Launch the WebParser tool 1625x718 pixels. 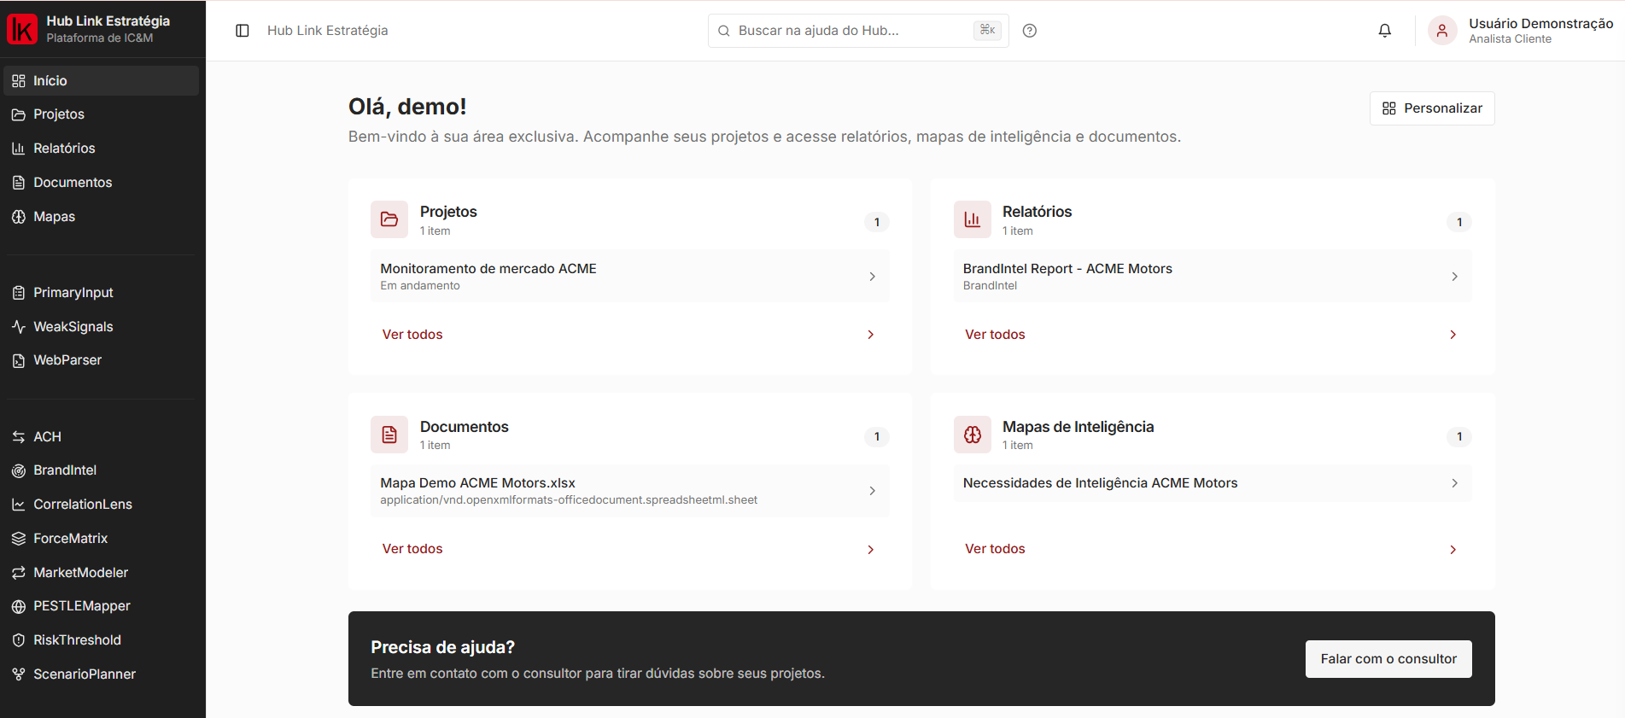(102, 360)
